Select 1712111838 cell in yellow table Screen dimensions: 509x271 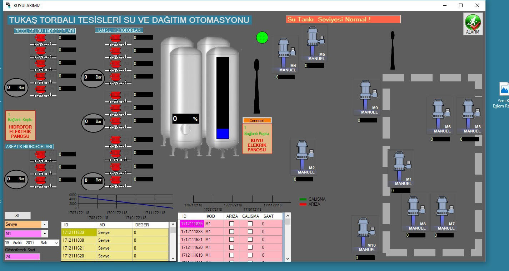pos(79,240)
